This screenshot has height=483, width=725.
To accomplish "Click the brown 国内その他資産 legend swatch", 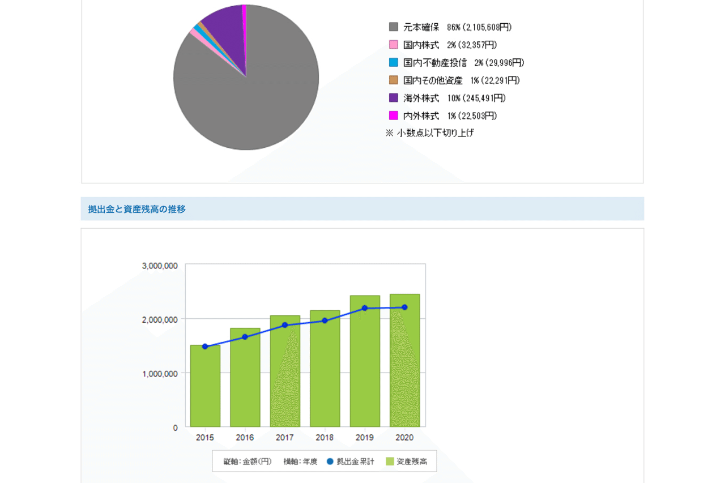I will 394,80.
